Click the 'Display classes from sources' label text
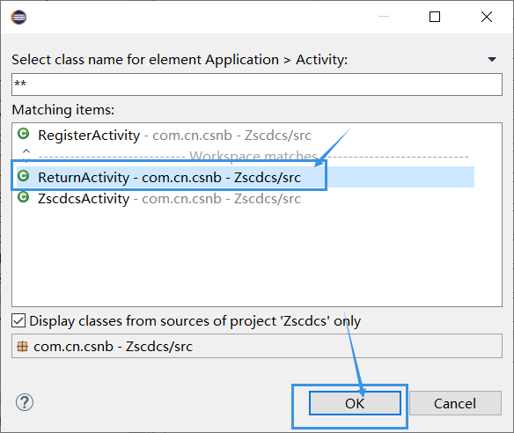Screen dimensions: 514x433 [x=195, y=321]
